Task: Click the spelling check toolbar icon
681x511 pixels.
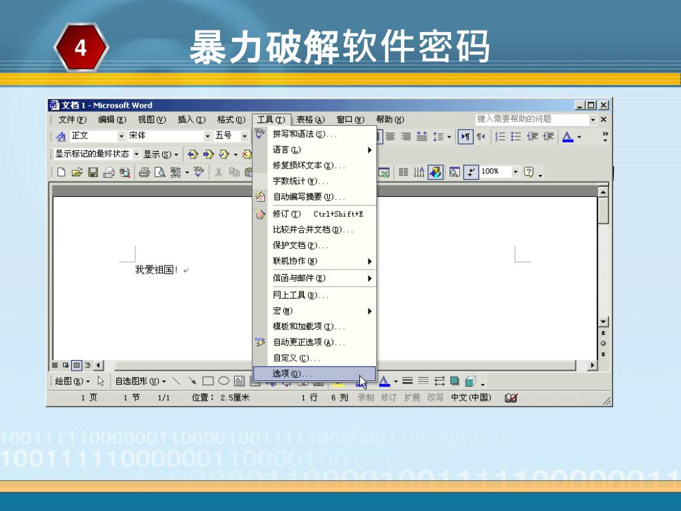Action: click(198, 172)
